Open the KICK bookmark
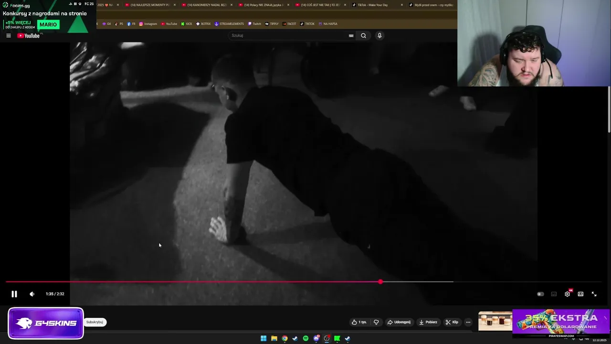Image resolution: width=611 pixels, height=344 pixels. click(x=187, y=23)
